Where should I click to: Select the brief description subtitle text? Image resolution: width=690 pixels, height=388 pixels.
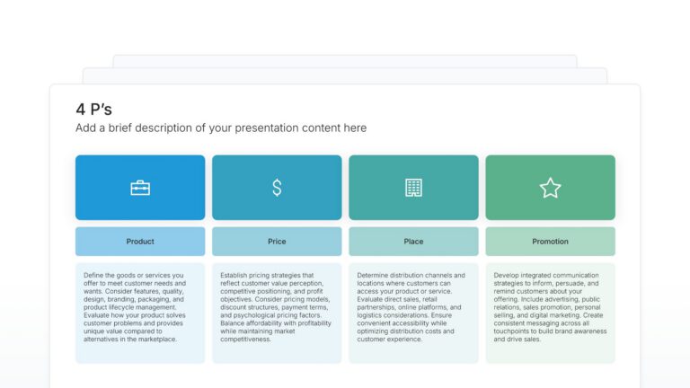click(x=221, y=128)
